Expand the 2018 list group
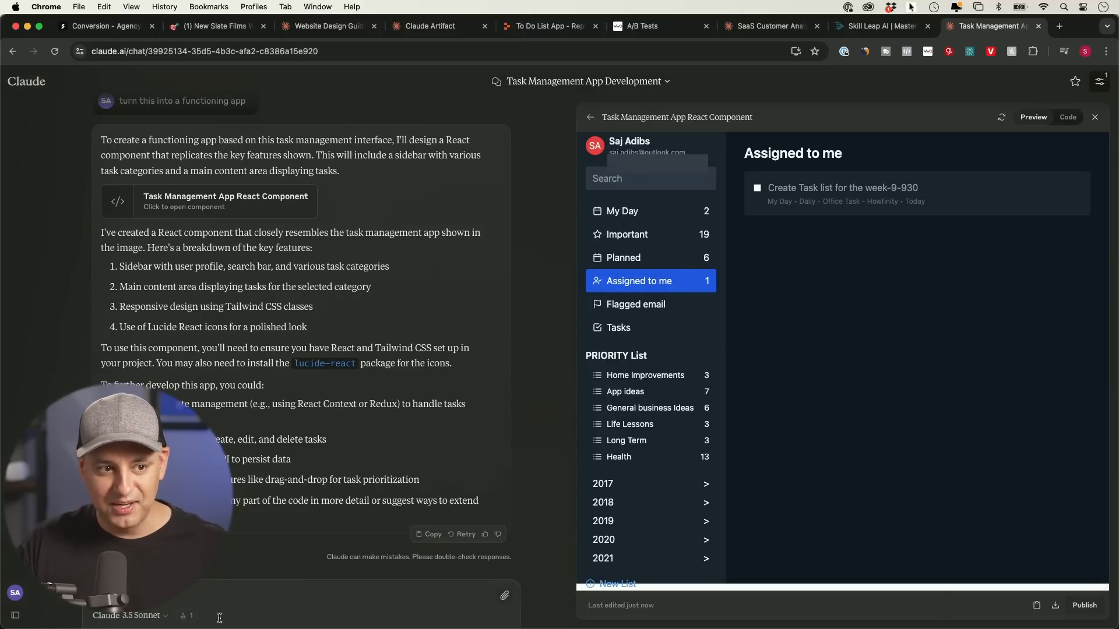1119x629 pixels. pyautogui.click(x=650, y=502)
